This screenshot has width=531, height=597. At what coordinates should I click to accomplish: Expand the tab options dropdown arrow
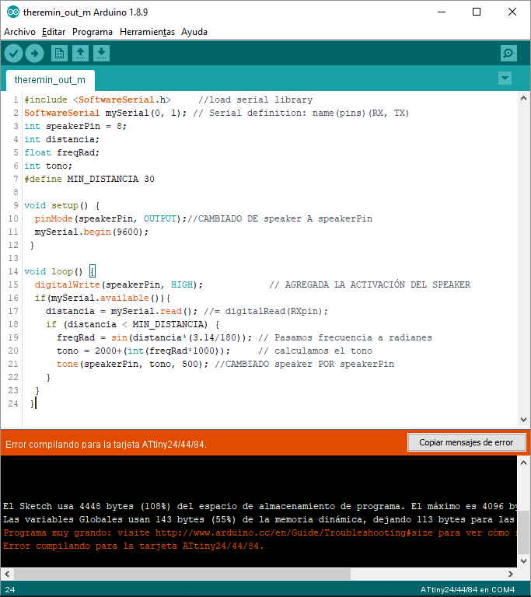505,79
